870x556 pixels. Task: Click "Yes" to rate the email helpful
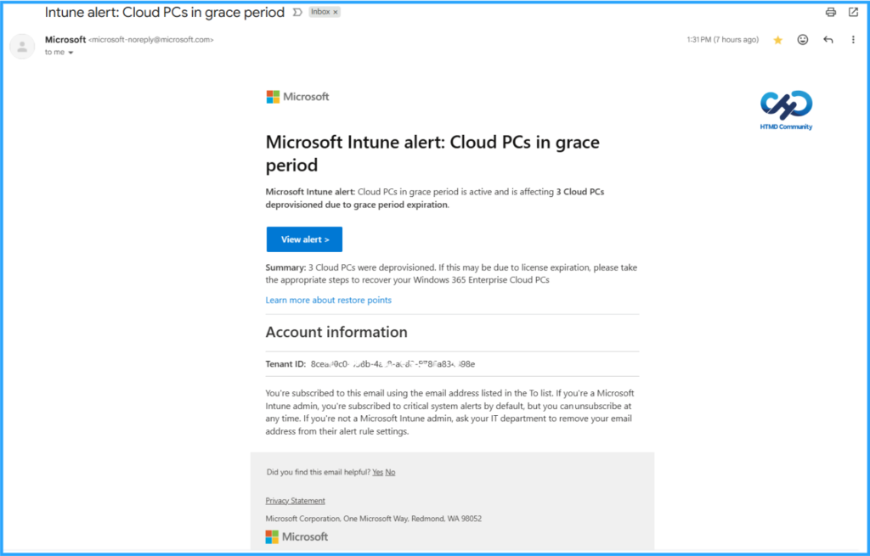(x=378, y=472)
